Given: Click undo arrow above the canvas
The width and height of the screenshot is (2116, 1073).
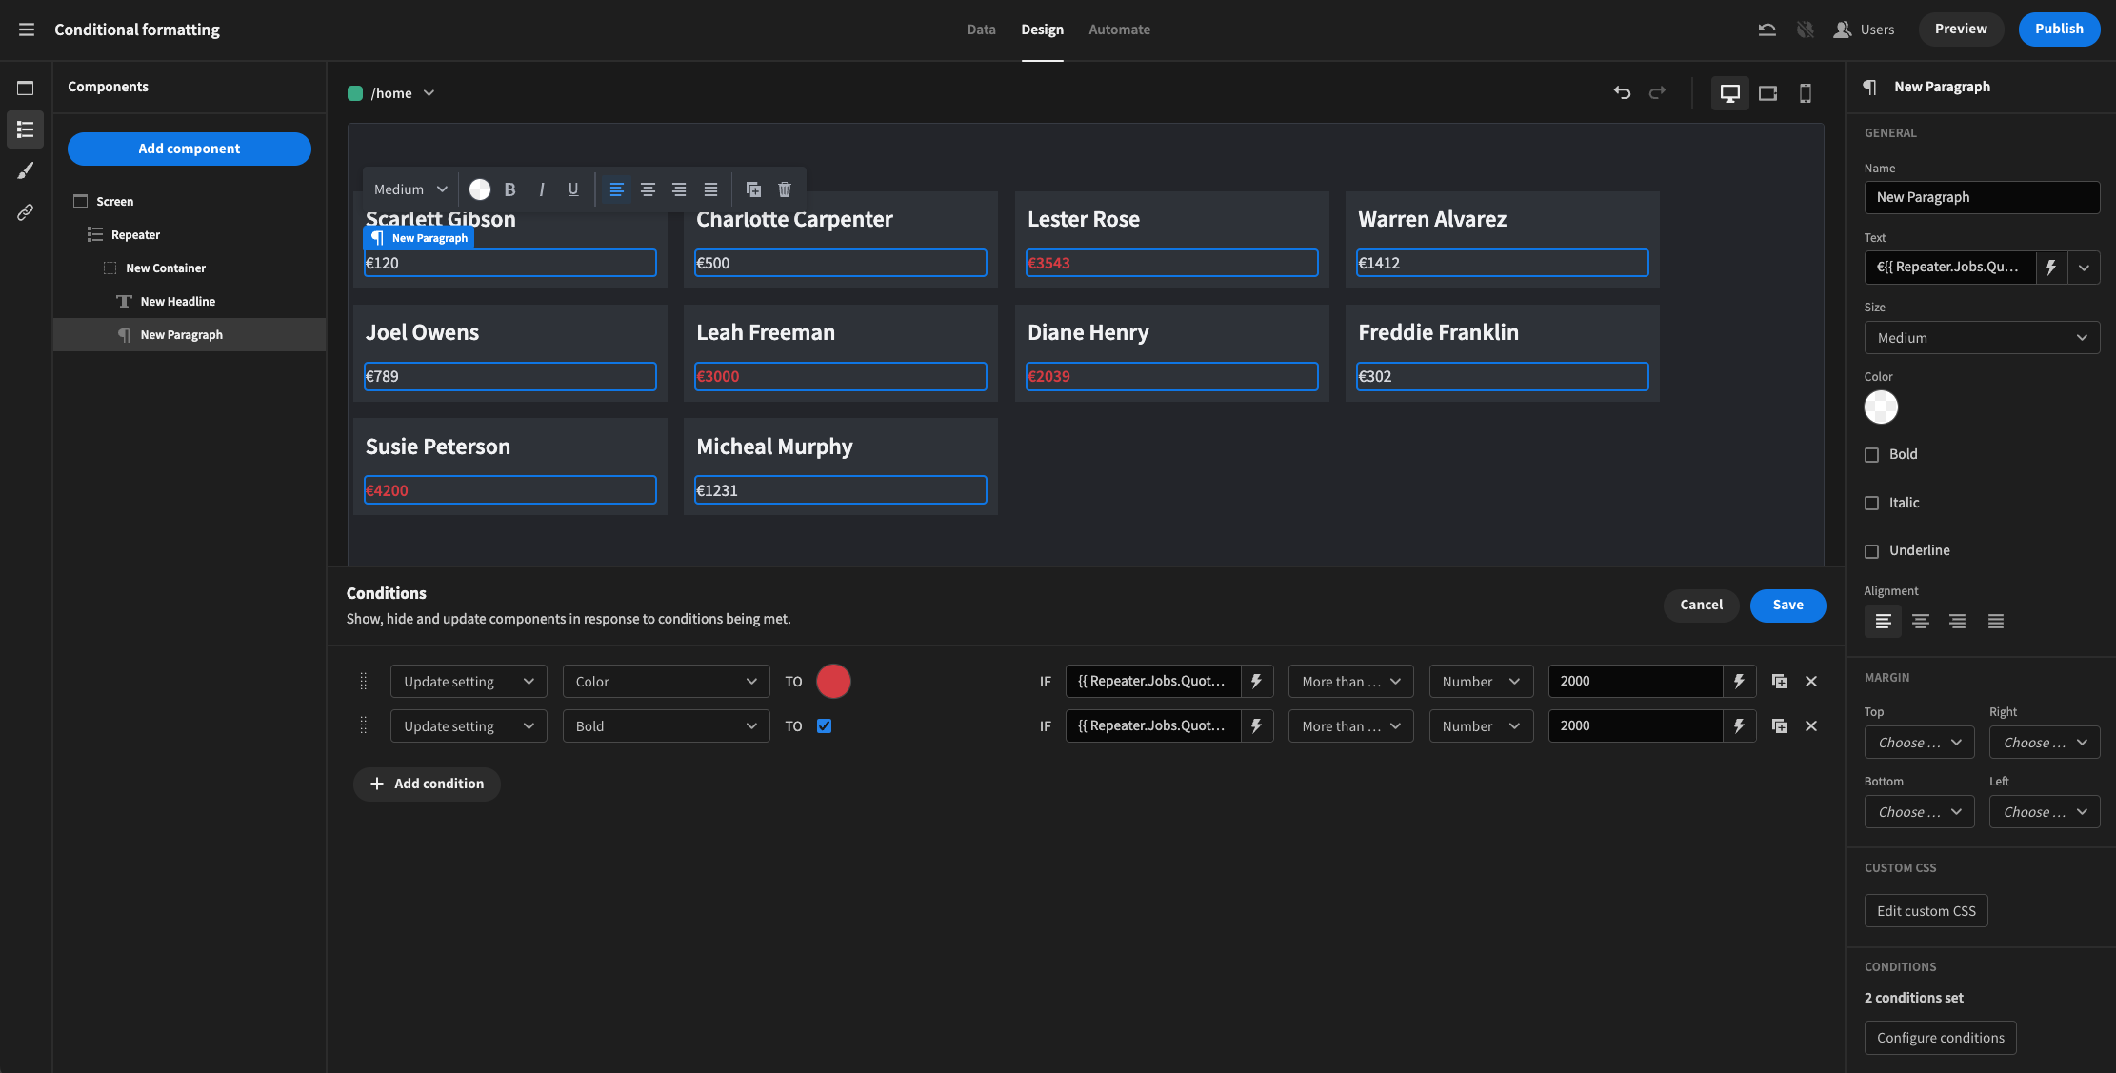Looking at the screenshot, I should pyautogui.click(x=1622, y=93).
